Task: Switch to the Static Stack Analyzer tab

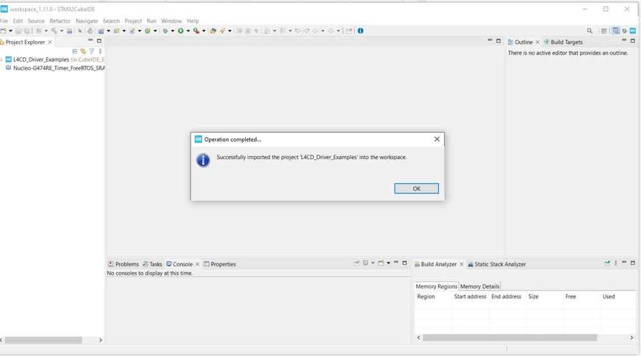Action: tap(497, 264)
